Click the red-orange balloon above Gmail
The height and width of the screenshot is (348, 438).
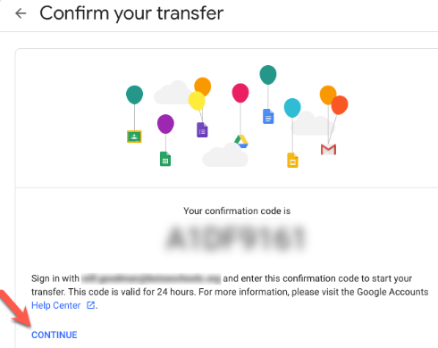click(340, 105)
